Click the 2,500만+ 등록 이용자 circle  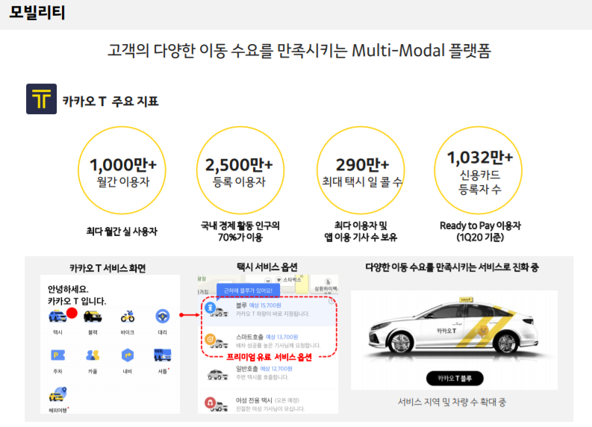click(x=240, y=170)
